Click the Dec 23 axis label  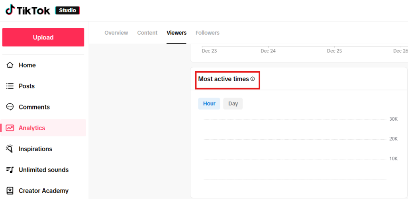coord(209,51)
